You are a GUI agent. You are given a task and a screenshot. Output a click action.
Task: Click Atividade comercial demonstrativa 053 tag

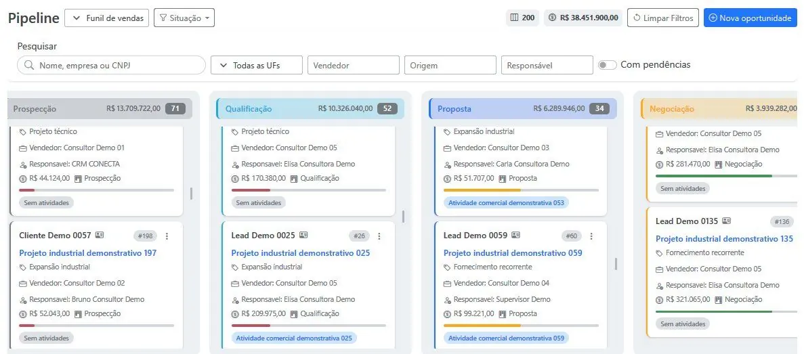pyautogui.click(x=506, y=203)
